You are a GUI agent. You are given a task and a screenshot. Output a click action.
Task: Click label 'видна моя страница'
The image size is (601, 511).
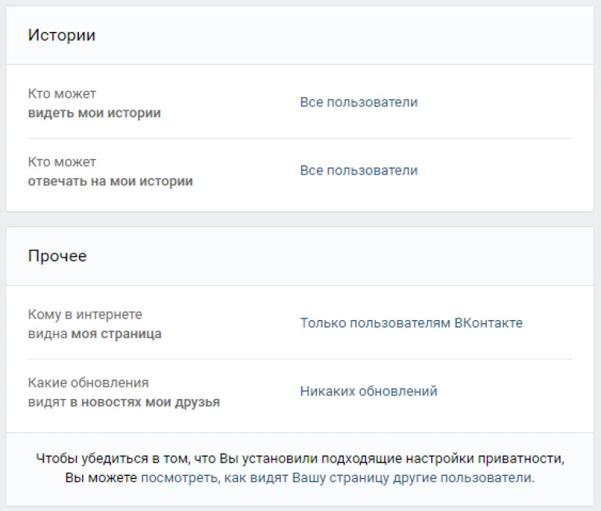coord(95,334)
